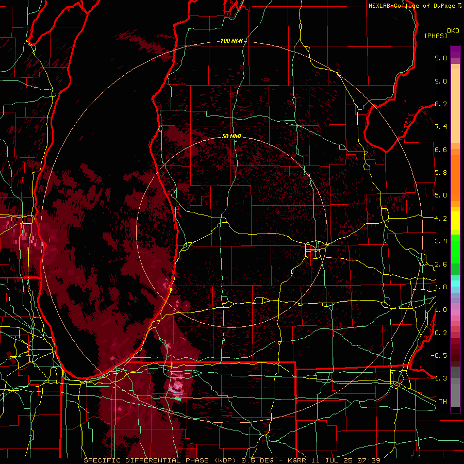This screenshot has width=464, height=464.
Task: Click the TH label on color scale
Action: coord(443,402)
